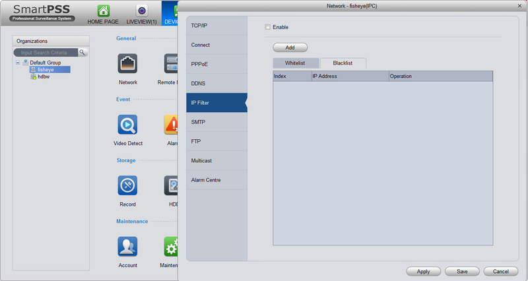Click the Maintenance section heading
Screen dimensions: 528x281
point(132,221)
